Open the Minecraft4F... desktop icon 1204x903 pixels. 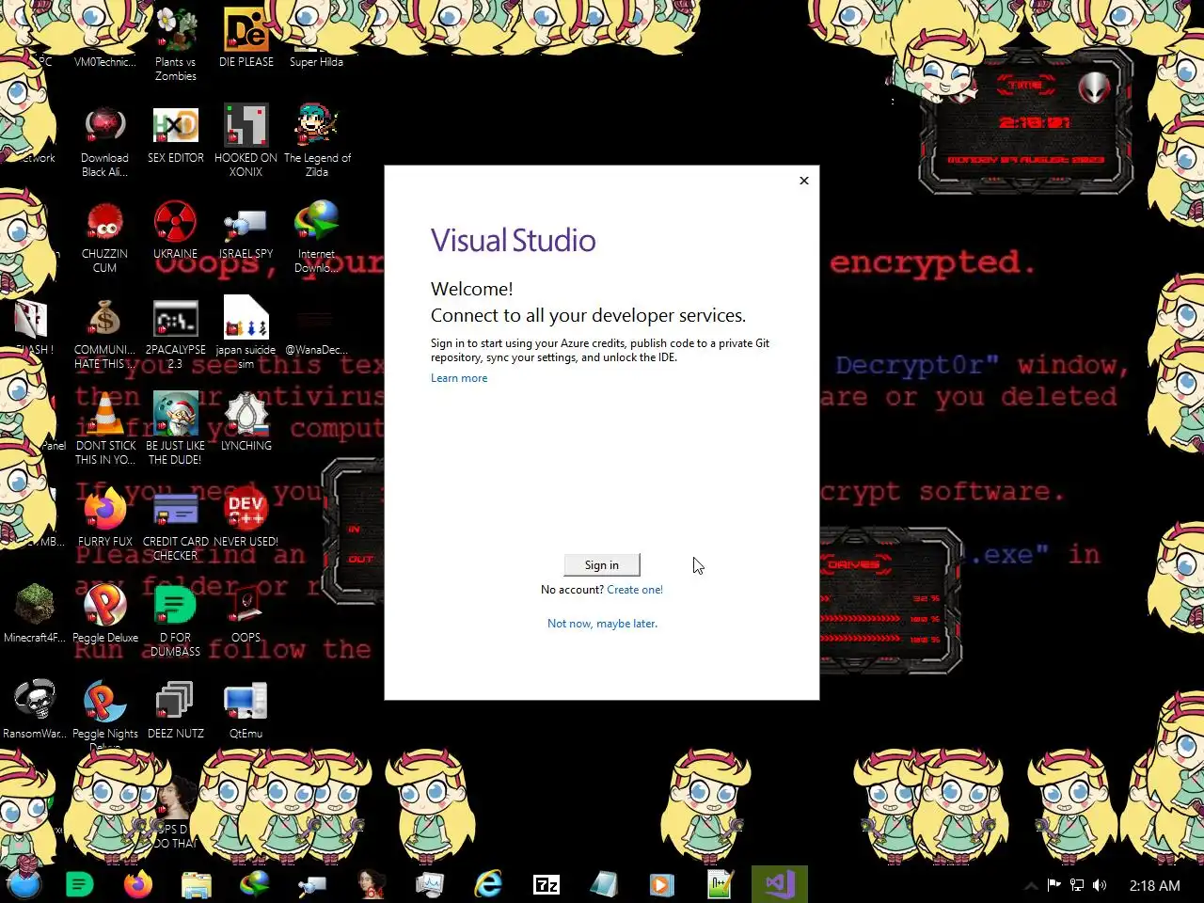35,613
